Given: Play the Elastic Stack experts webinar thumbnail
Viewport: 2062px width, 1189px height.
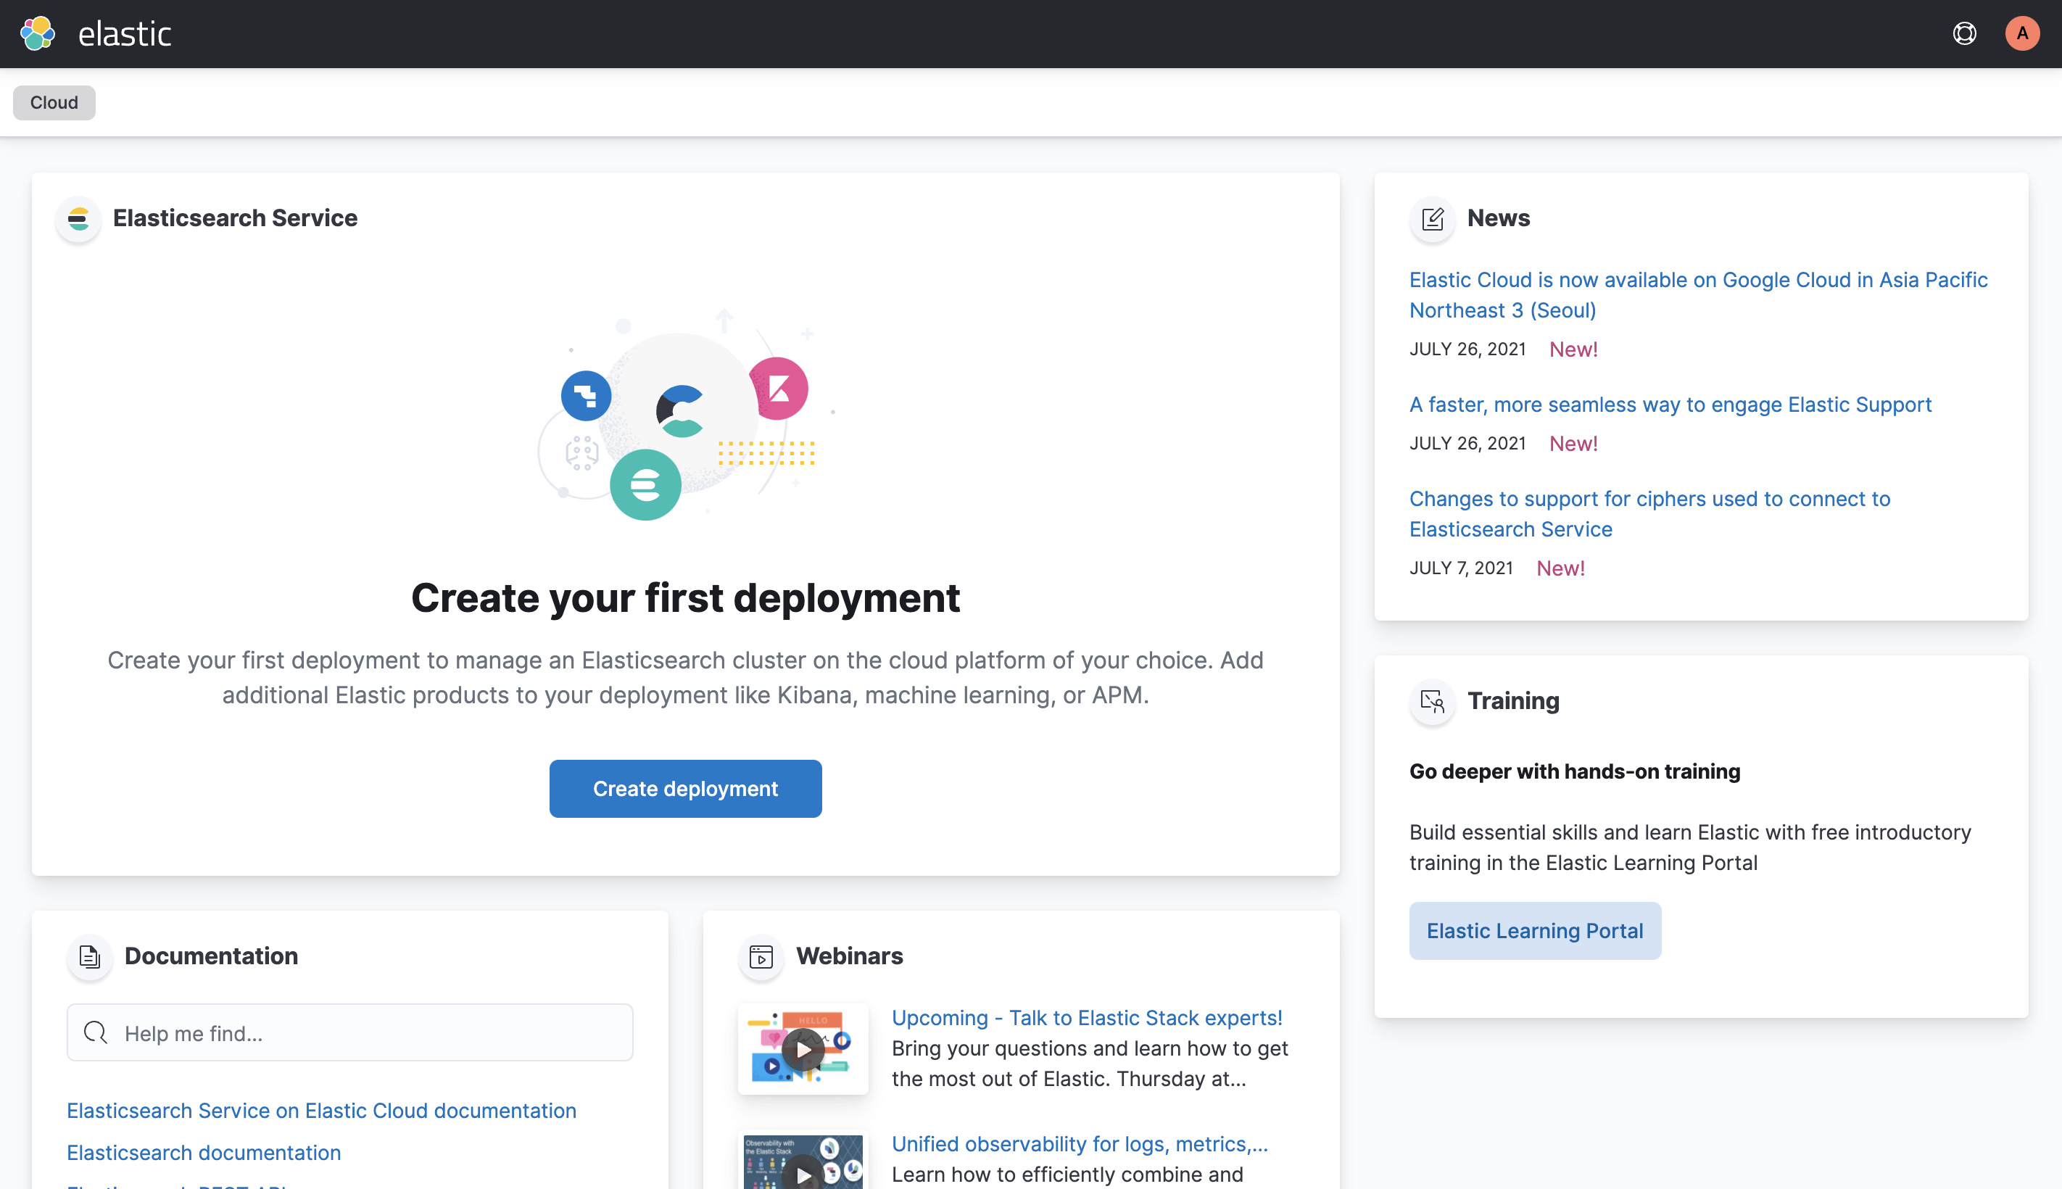Looking at the screenshot, I should (x=803, y=1049).
